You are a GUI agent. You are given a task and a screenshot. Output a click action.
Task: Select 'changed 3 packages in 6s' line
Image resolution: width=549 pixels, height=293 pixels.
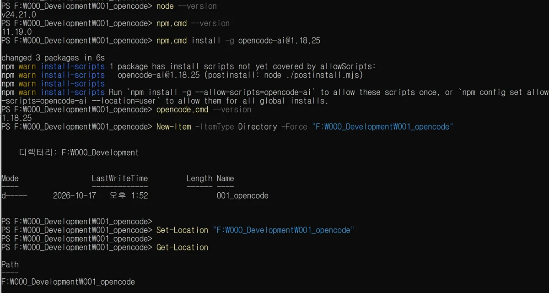coord(53,58)
